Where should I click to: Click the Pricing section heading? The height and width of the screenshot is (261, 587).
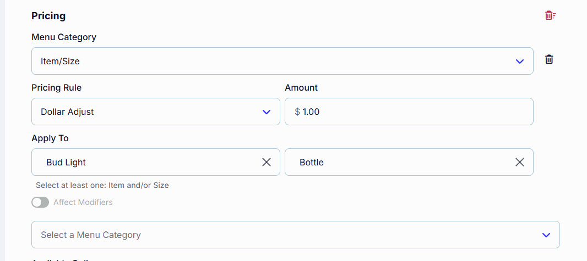pyautogui.click(x=48, y=16)
